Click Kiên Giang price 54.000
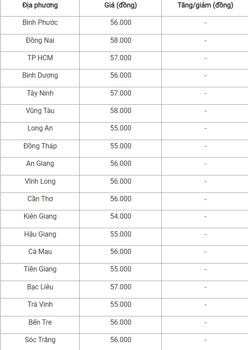The height and width of the screenshot is (350, 248). (x=121, y=216)
